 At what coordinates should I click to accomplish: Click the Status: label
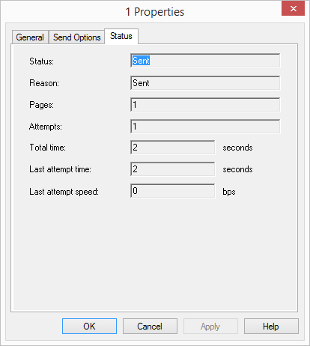(41, 61)
